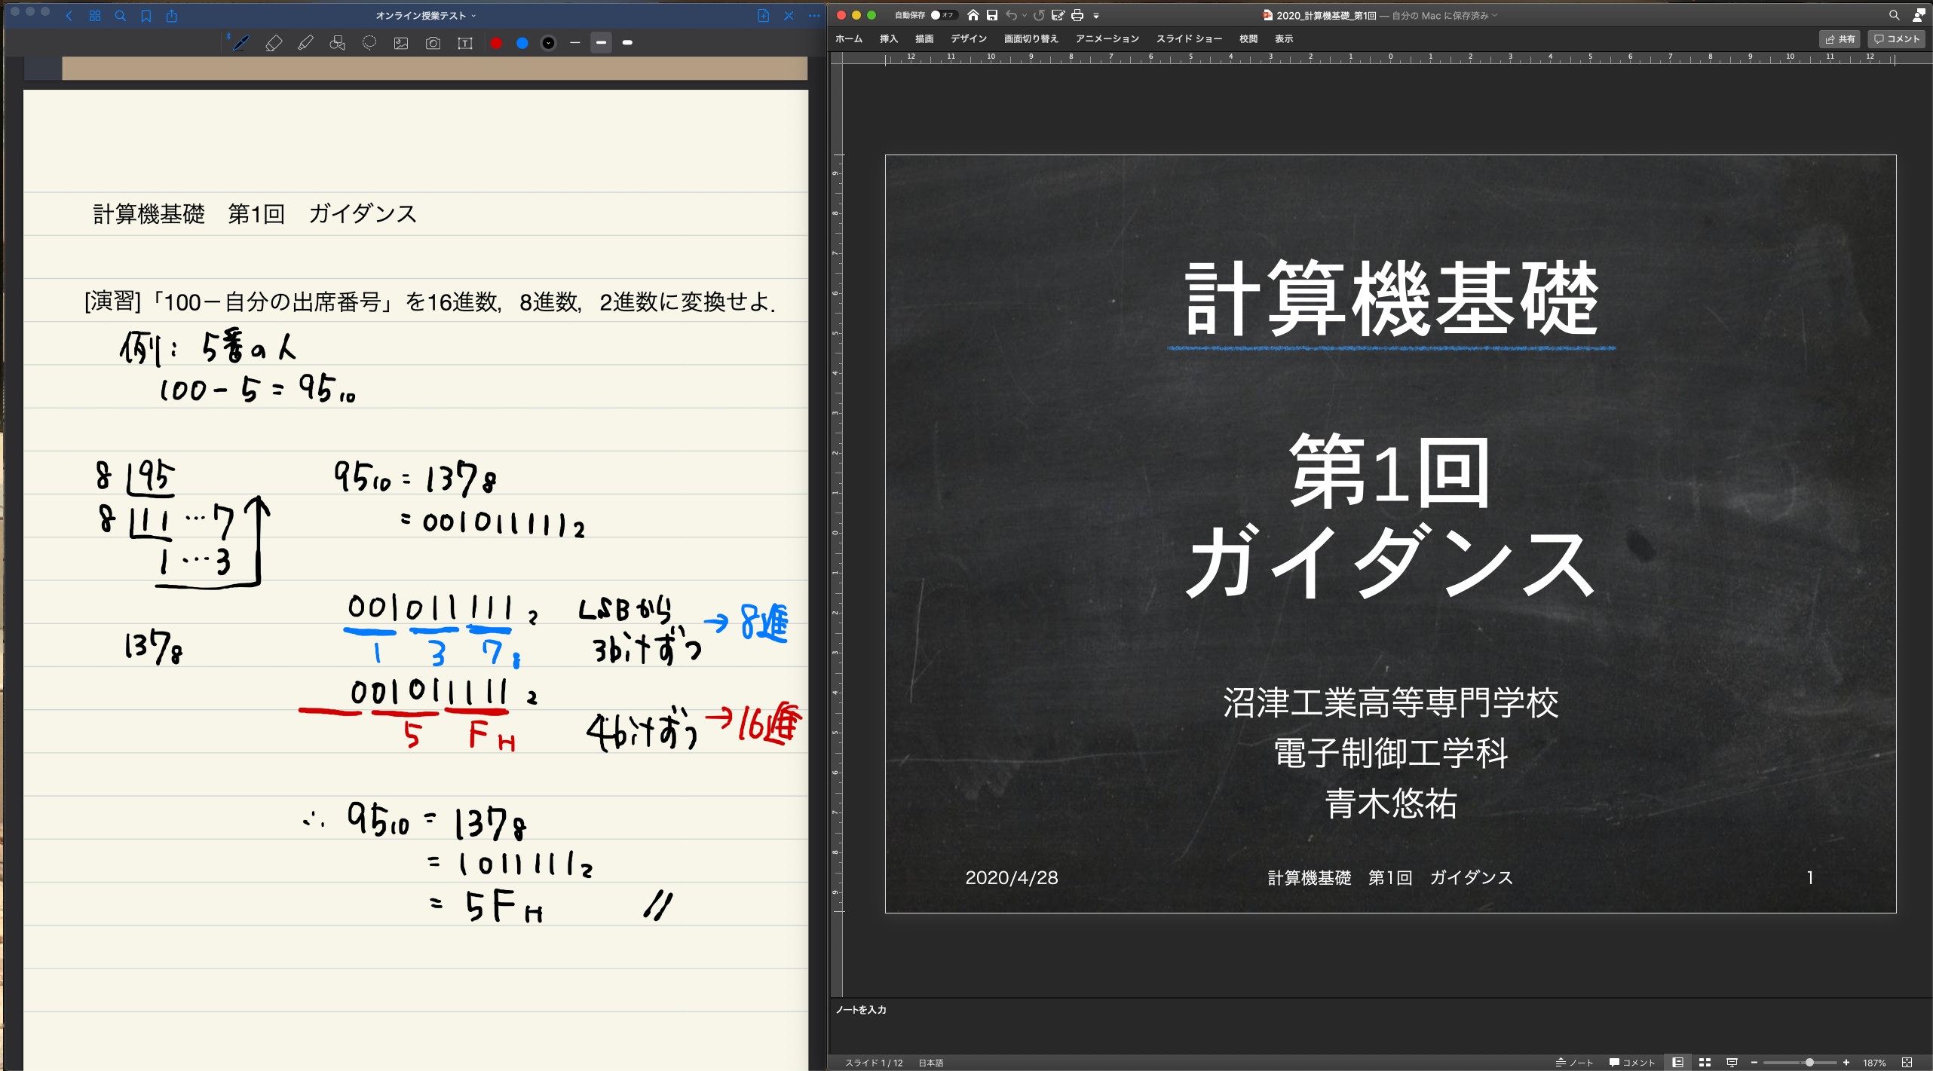Select the pen tool in GoodNotes

[x=240, y=43]
